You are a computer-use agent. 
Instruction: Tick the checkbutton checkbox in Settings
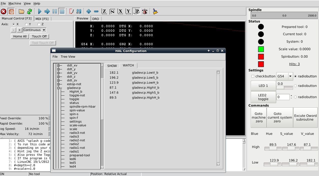pos(253,76)
